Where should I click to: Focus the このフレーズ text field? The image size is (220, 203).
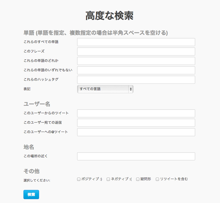coord(136,51)
